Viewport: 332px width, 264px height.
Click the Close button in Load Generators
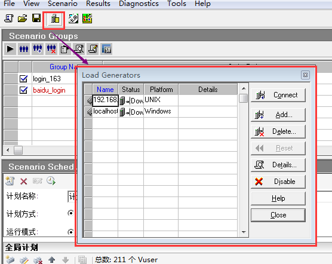(278, 215)
